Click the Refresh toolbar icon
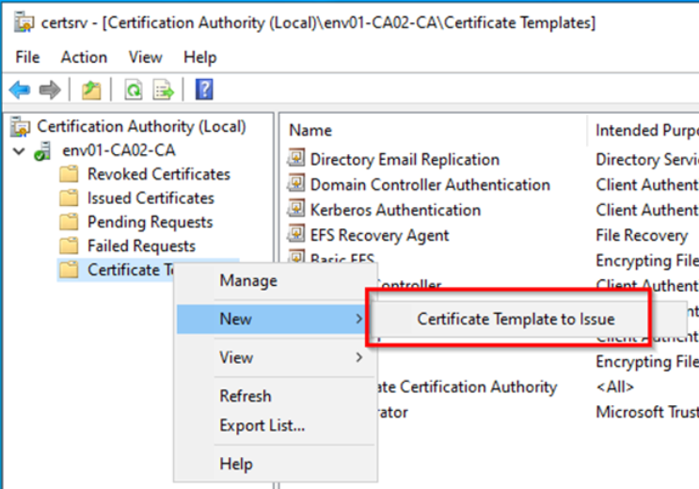This screenshot has height=489, width=699. (x=134, y=90)
